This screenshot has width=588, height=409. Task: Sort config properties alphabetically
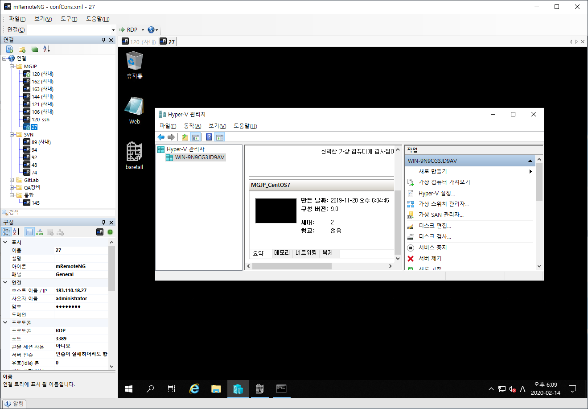point(16,232)
